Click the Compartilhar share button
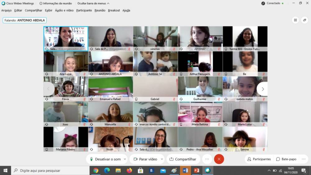The image size is (311, 175). (183, 159)
